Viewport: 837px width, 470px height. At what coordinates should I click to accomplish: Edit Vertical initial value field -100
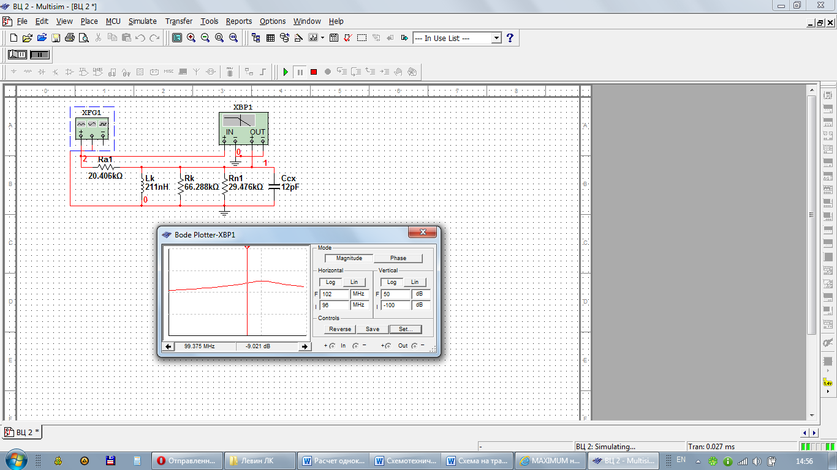point(396,305)
